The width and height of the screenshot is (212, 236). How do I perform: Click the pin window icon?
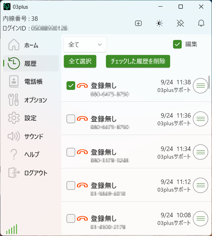click(180, 24)
